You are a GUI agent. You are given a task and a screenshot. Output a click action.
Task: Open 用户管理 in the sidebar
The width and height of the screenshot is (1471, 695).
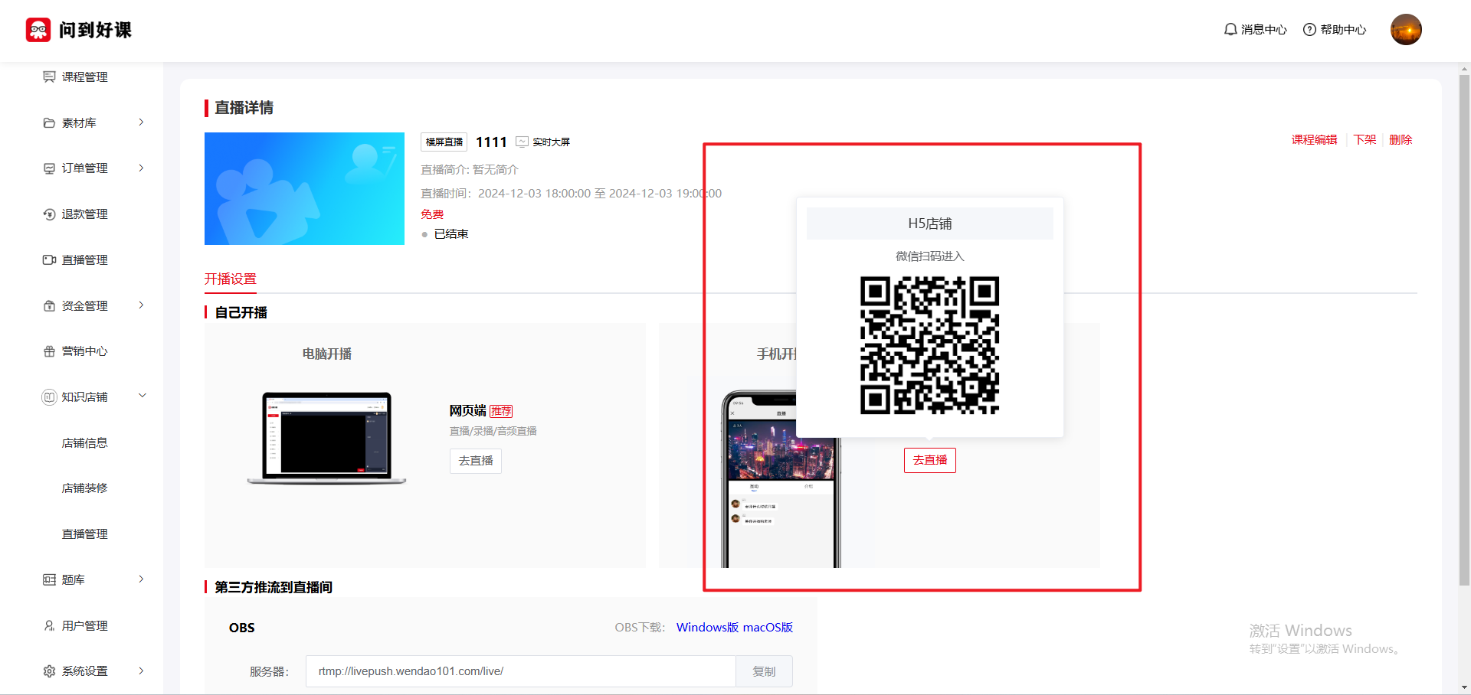coord(84,625)
